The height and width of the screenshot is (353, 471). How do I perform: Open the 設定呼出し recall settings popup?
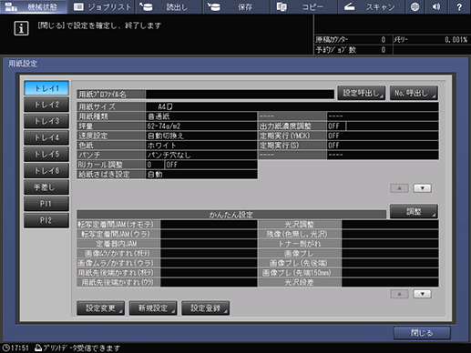point(362,93)
